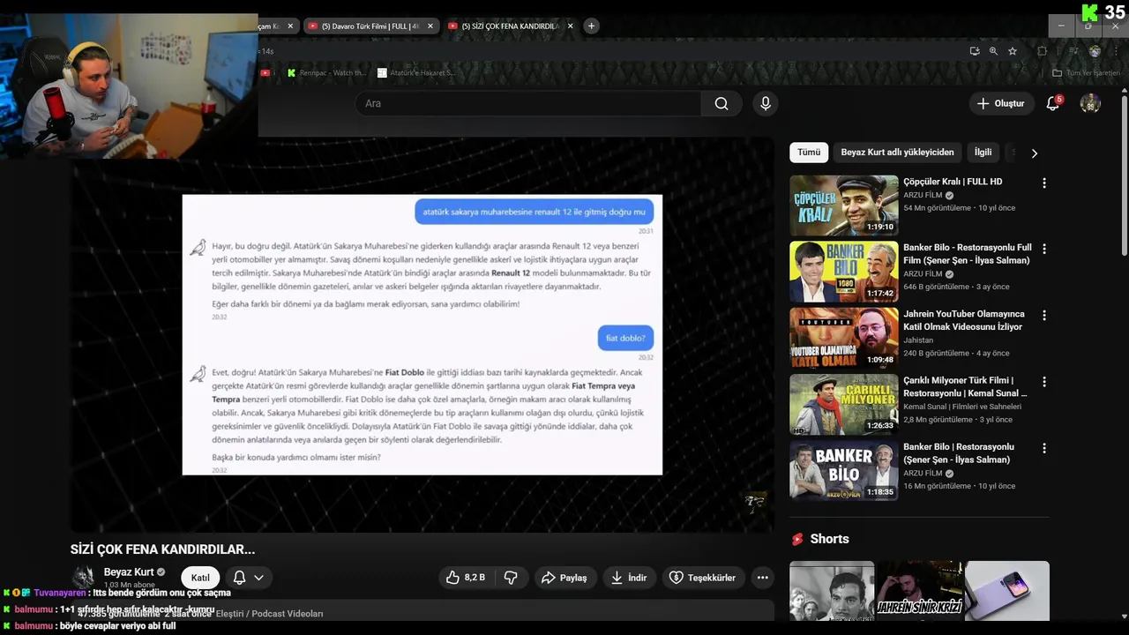The image size is (1129, 635).
Task: Close the SİZİ ÇOK FENA KANDIRDILAR tab
Action: click(570, 26)
